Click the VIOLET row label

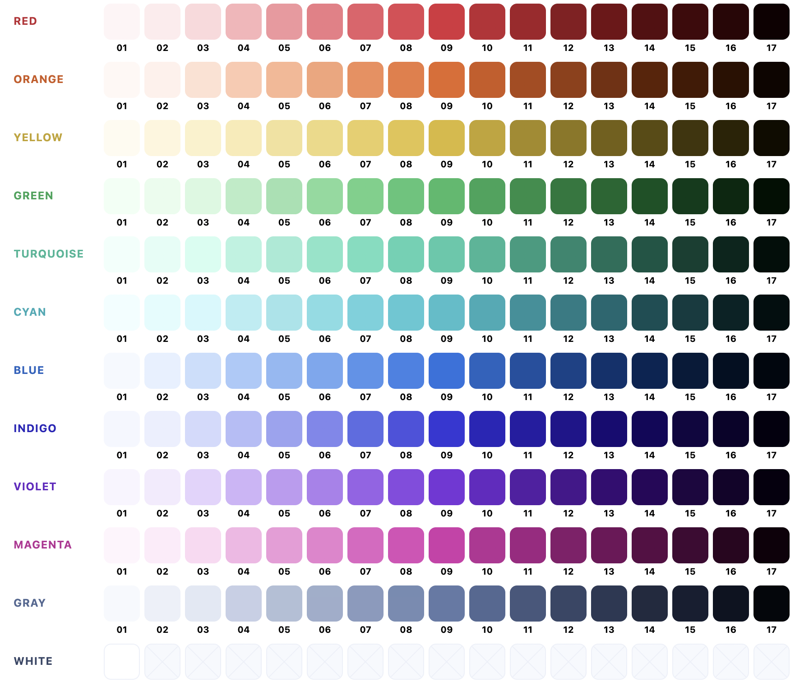[x=35, y=487]
